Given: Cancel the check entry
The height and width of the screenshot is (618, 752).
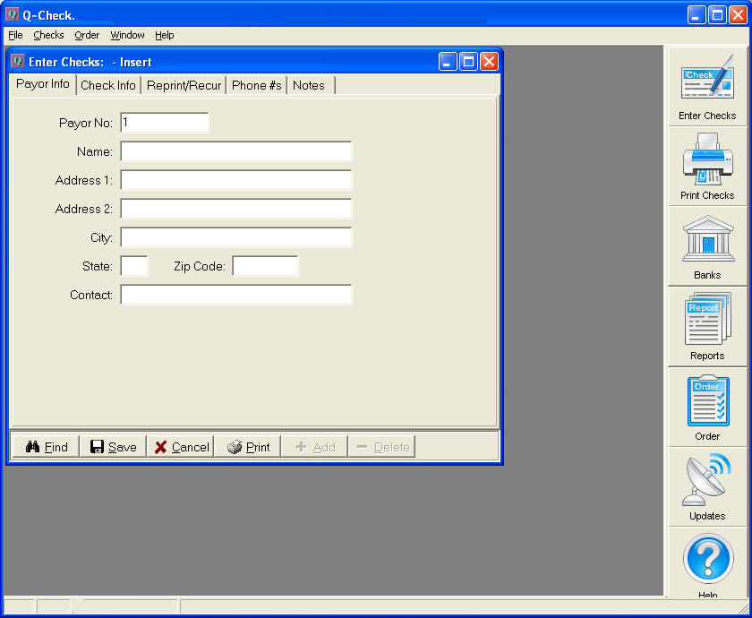Looking at the screenshot, I should coord(181,447).
